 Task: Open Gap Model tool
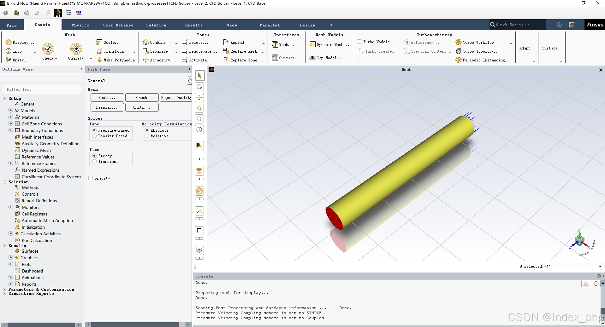point(326,58)
